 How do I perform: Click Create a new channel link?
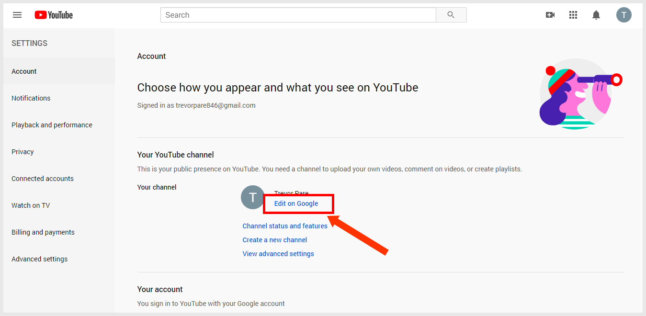275,240
